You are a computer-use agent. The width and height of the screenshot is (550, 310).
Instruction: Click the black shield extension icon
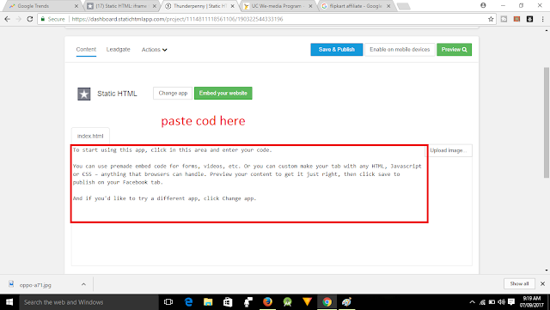pyautogui.click(x=529, y=19)
